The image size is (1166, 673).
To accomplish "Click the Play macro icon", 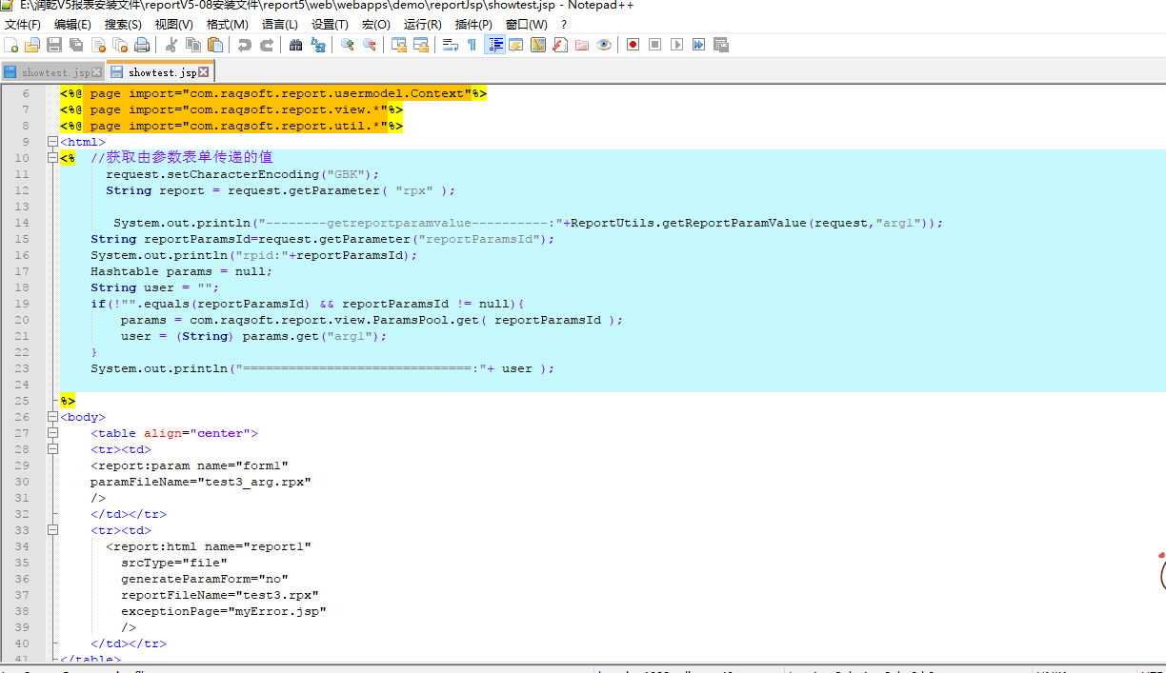I will [x=676, y=45].
